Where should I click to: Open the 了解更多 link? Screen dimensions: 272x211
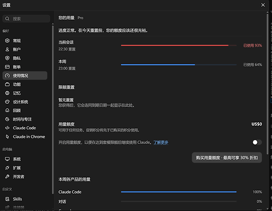pos(161,142)
